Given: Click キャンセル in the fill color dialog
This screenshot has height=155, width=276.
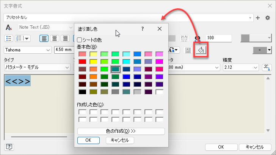Looking at the screenshot, I should tap(120, 140).
